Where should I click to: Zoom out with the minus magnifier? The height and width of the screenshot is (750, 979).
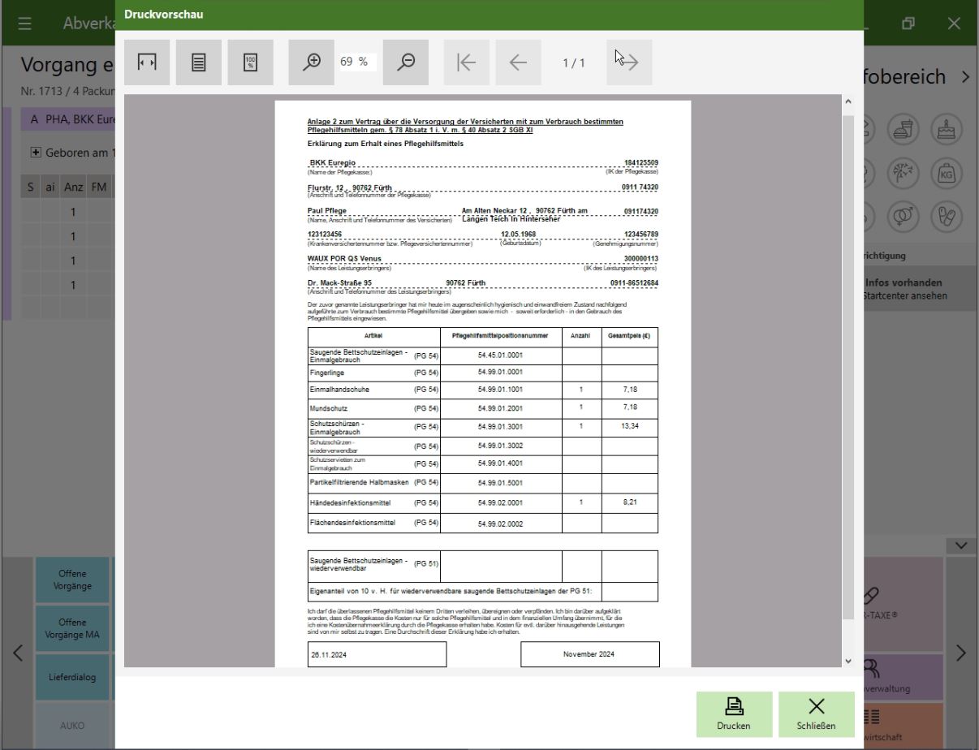406,62
